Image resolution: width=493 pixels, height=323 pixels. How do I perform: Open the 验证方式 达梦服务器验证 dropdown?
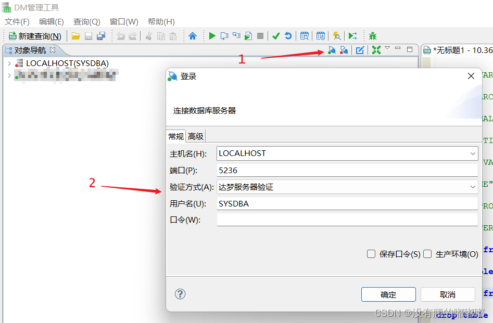(473, 187)
